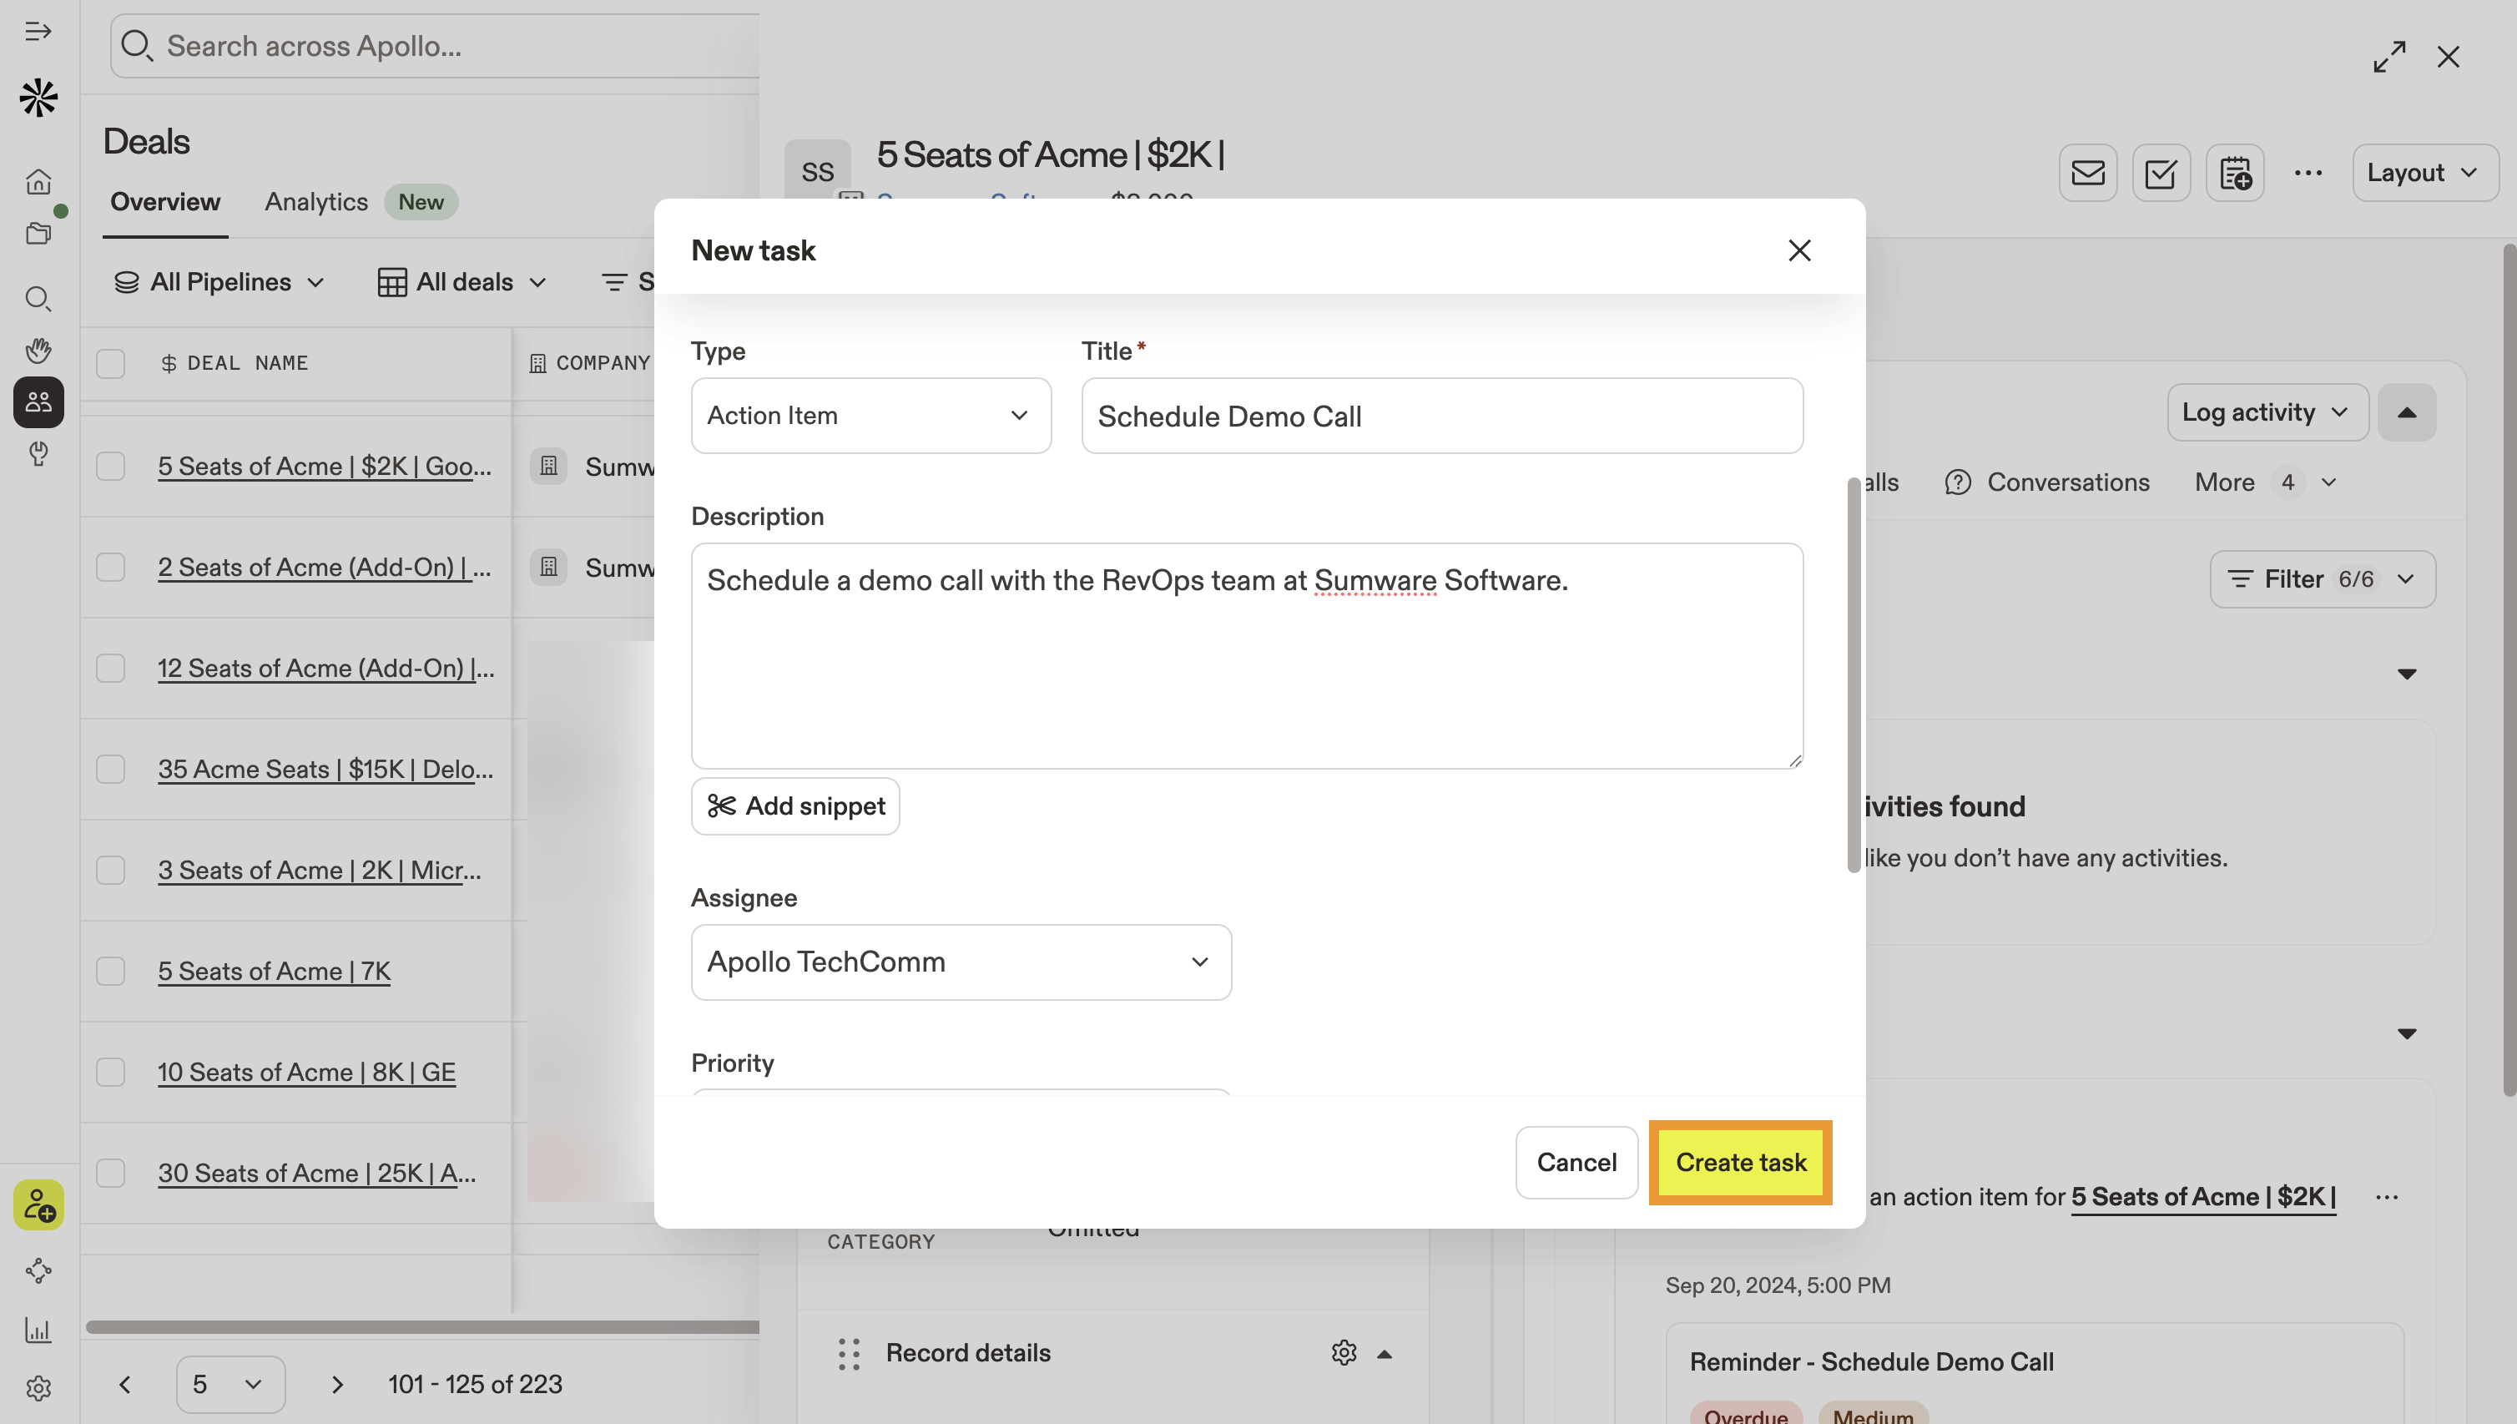
Task: Click the Add snippet scissors button
Action: [x=795, y=805]
